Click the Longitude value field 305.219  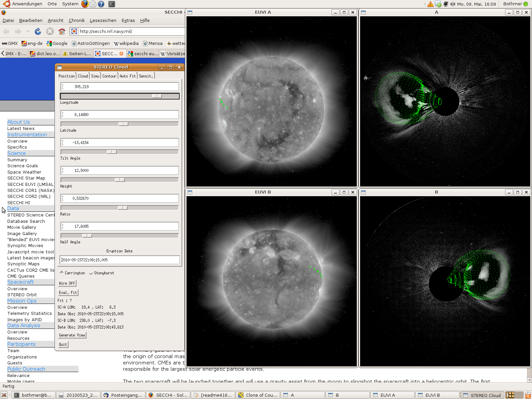pos(120,87)
